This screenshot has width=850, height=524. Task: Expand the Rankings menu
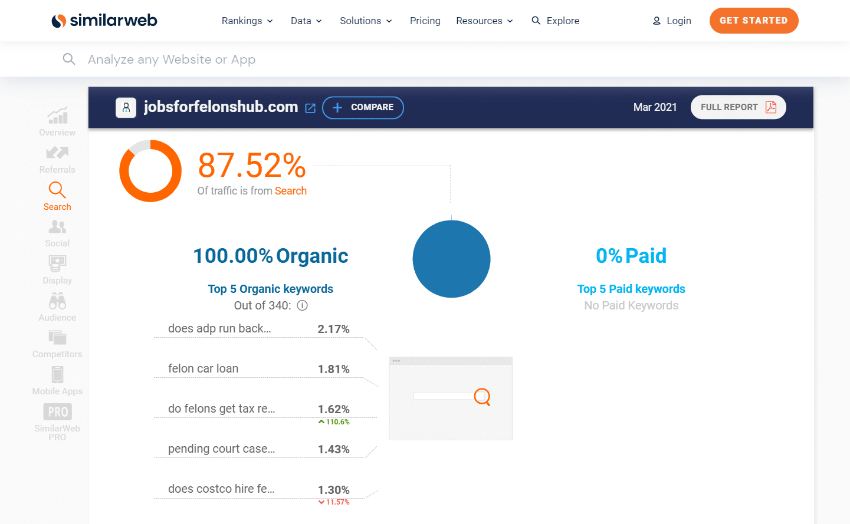(x=247, y=21)
